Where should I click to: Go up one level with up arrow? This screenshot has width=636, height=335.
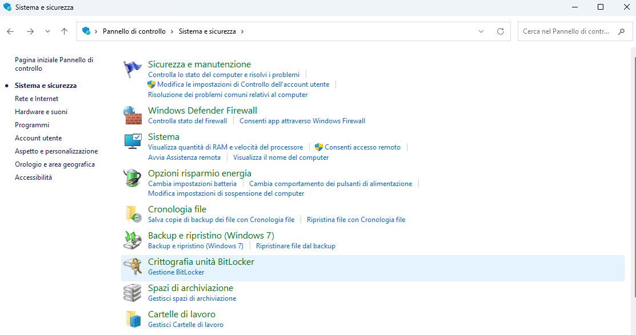pyautogui.click(x=64, y=31)
